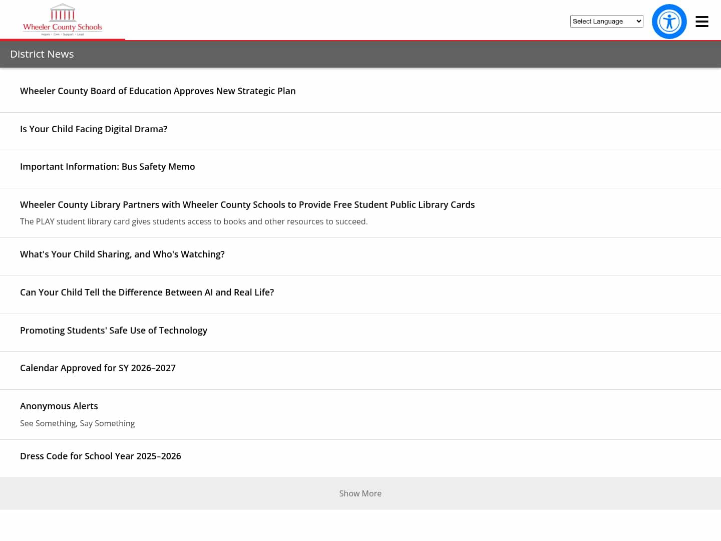Open Dress Code for School Year 2025–2026
This screenshot has height=541, width=721.
[101, 456]
